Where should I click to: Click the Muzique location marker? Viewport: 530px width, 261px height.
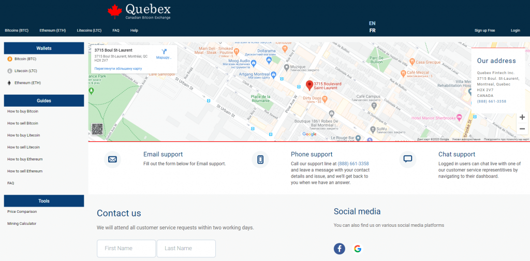pyautogui.click(x=286, y=67)
